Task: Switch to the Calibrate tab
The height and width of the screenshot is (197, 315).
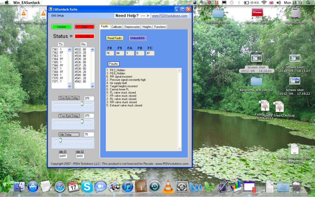Action: 116,27
